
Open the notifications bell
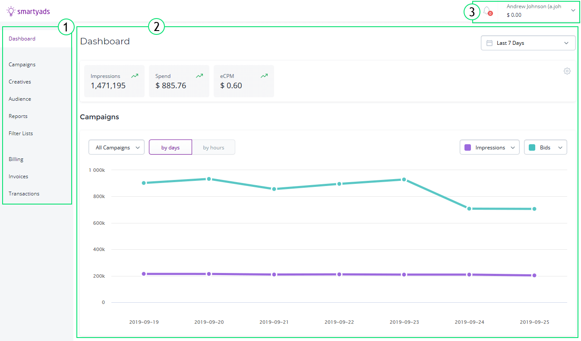pyautogui.click(x=487, y=11)
